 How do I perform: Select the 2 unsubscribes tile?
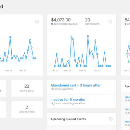tap(27, 110)
